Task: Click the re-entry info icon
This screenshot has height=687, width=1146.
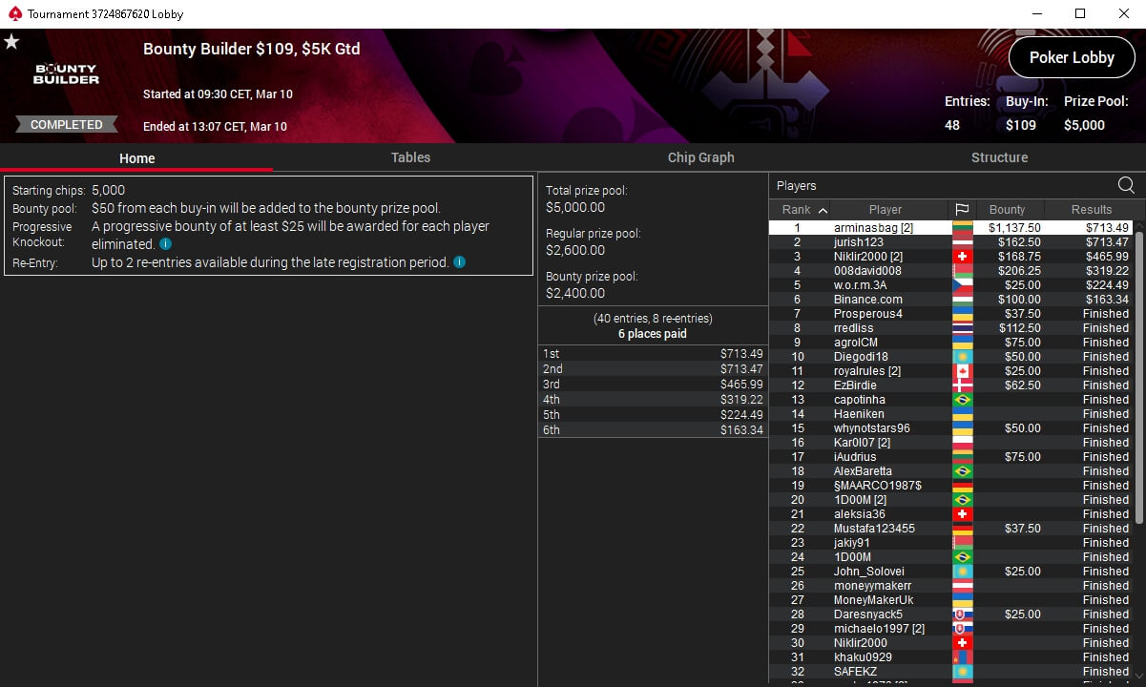Action: [460, 261]
